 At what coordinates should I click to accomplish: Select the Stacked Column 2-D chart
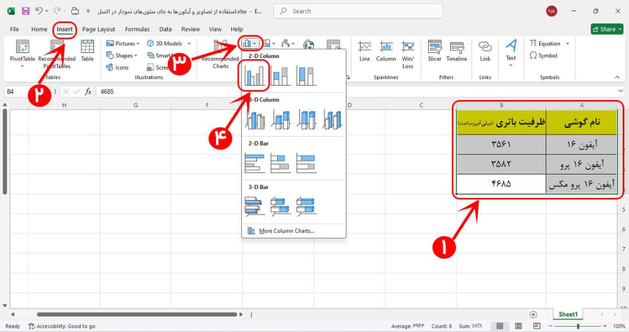click(x=280, y=76)
